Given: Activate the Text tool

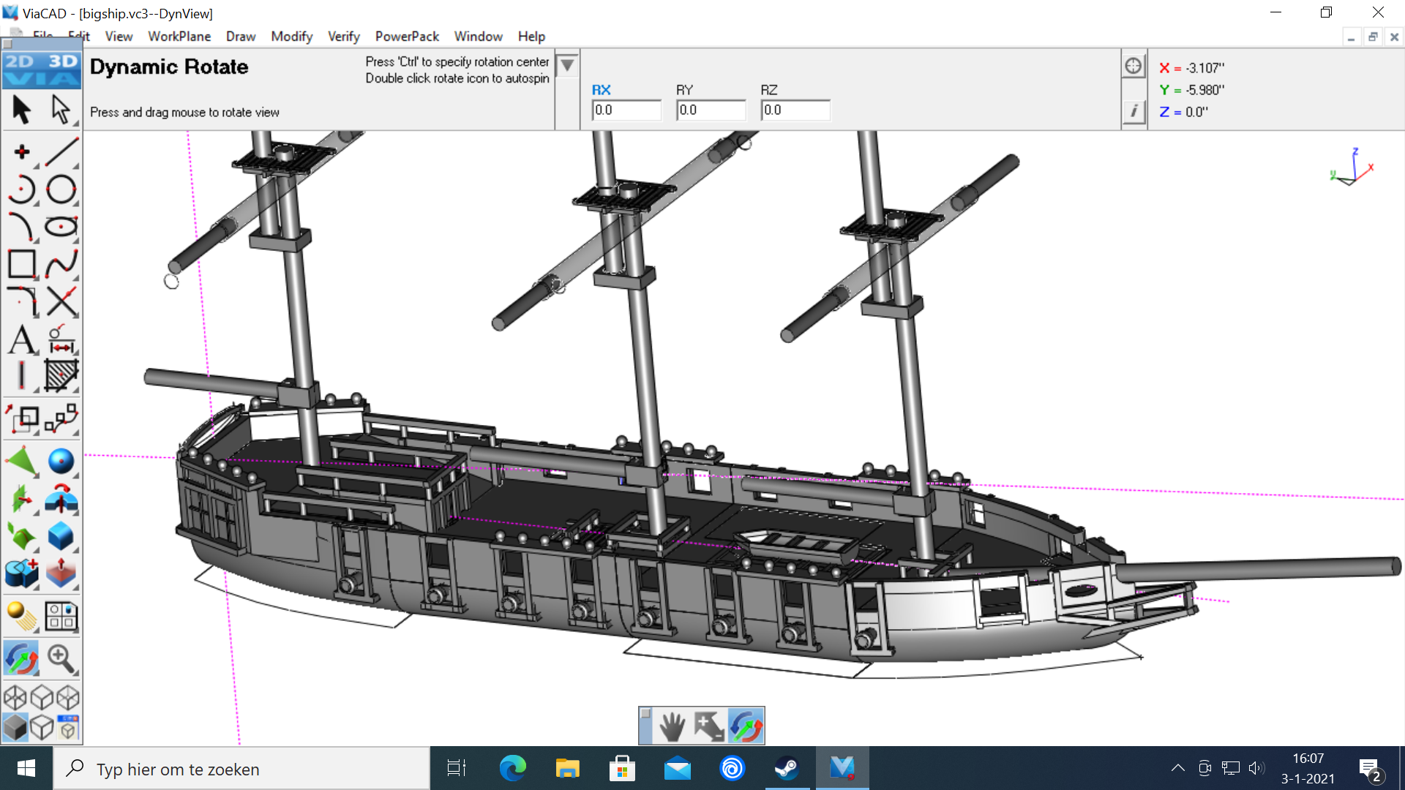Looking at the screenshot, I should 21,340.
